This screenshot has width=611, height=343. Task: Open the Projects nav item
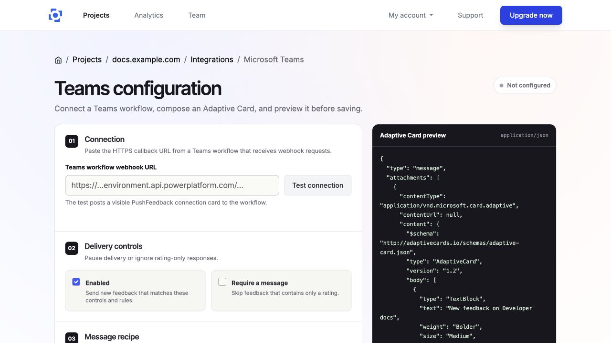coord(96,15)
